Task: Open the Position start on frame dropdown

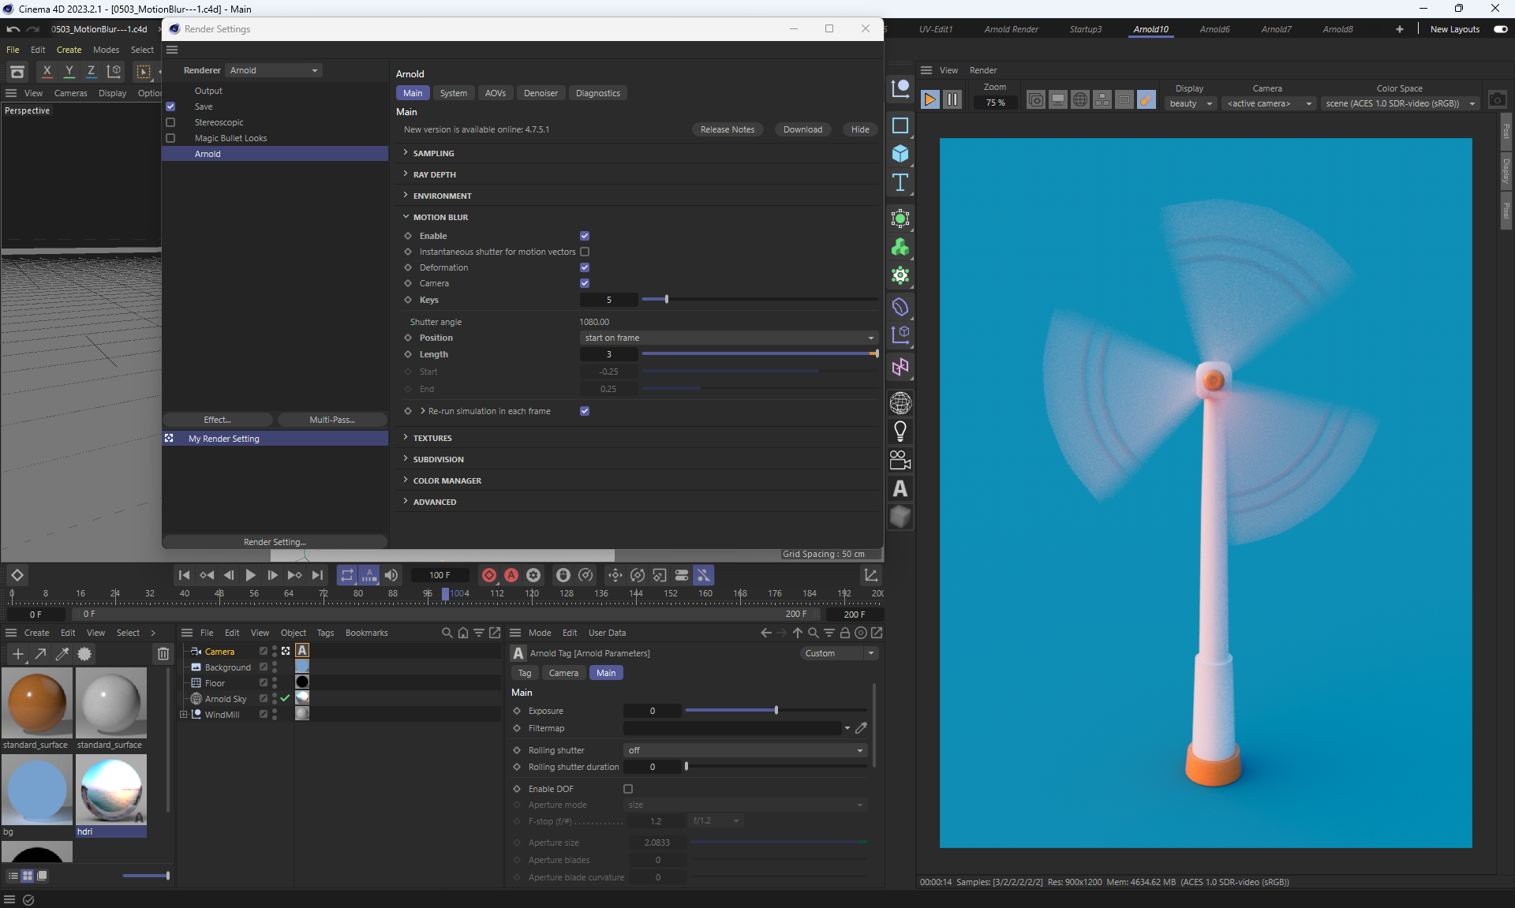Action: click(x=728, y=338)
